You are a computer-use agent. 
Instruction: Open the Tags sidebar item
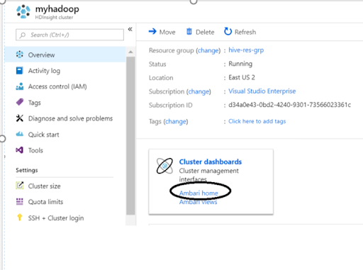click(x=35, y=103)
